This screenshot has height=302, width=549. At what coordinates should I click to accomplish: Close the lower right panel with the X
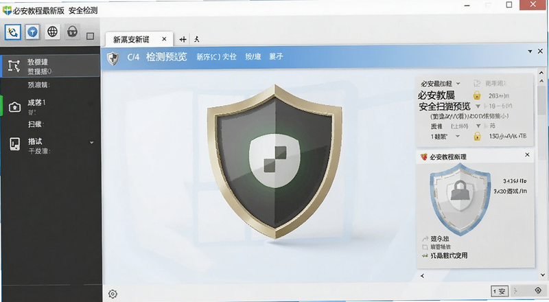coord(527,155)
